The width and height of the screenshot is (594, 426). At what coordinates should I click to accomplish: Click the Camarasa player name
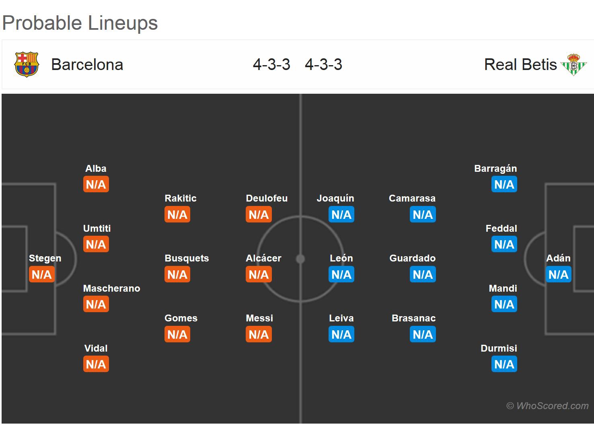coord(412,198)
